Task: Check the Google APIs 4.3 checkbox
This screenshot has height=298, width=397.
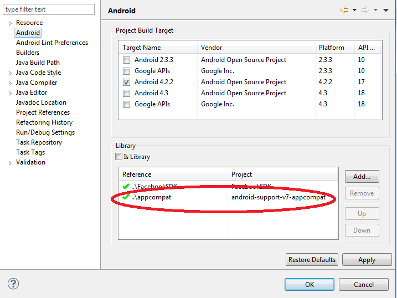Action: [x=126, y=105]
